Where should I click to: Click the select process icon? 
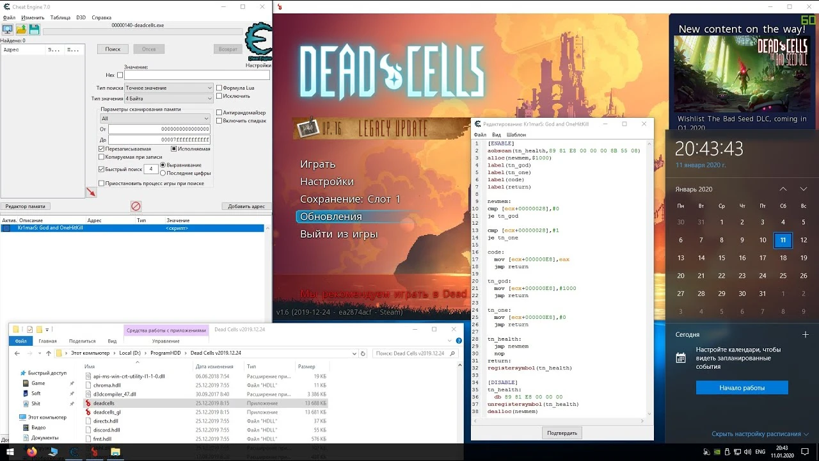(8, 28)
